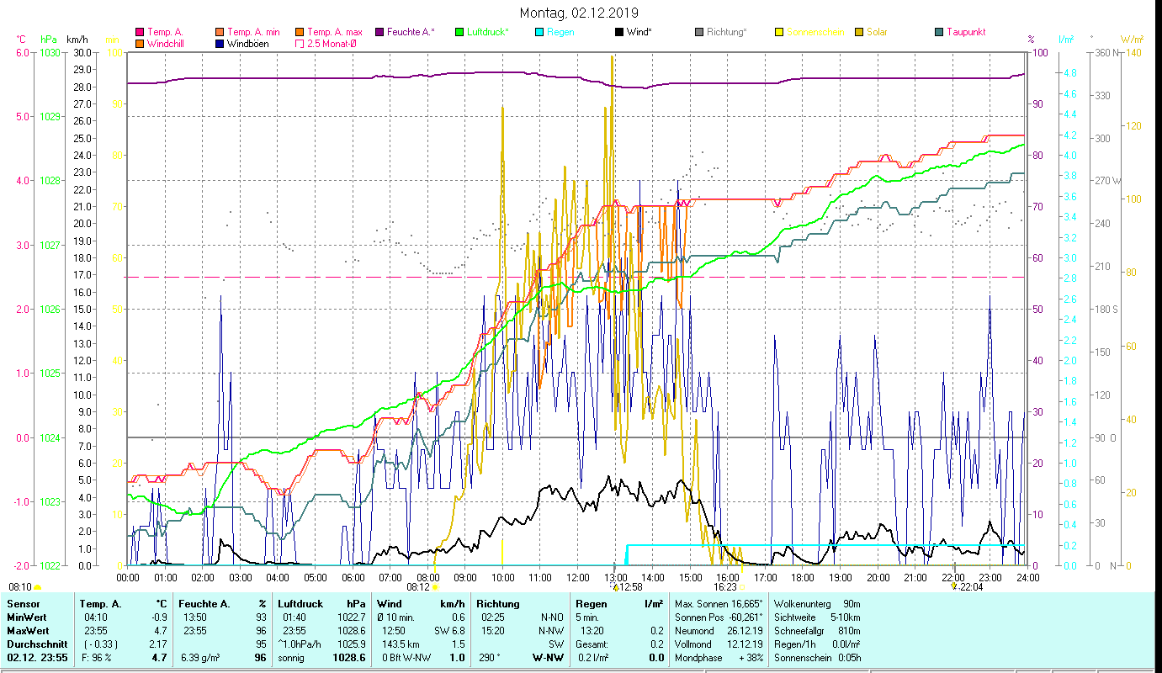Click the Temp. A. pink legend swatch
1162x673 pixels.
pyautogui.click(x=140, y=33)
